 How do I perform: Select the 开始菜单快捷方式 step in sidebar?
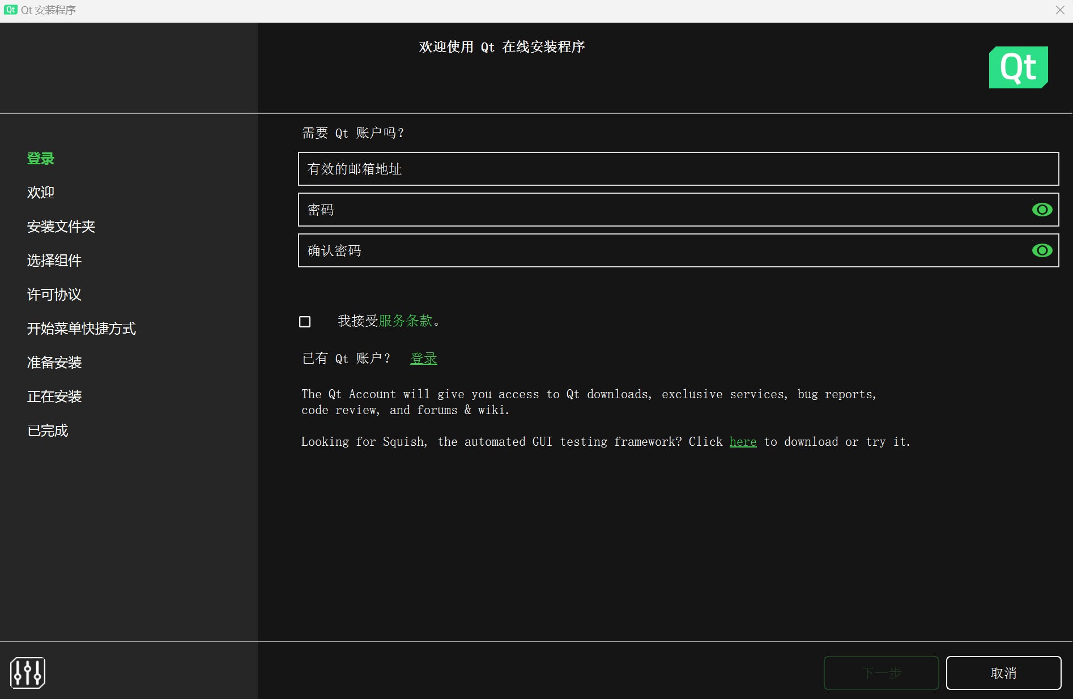click(82, 329)
